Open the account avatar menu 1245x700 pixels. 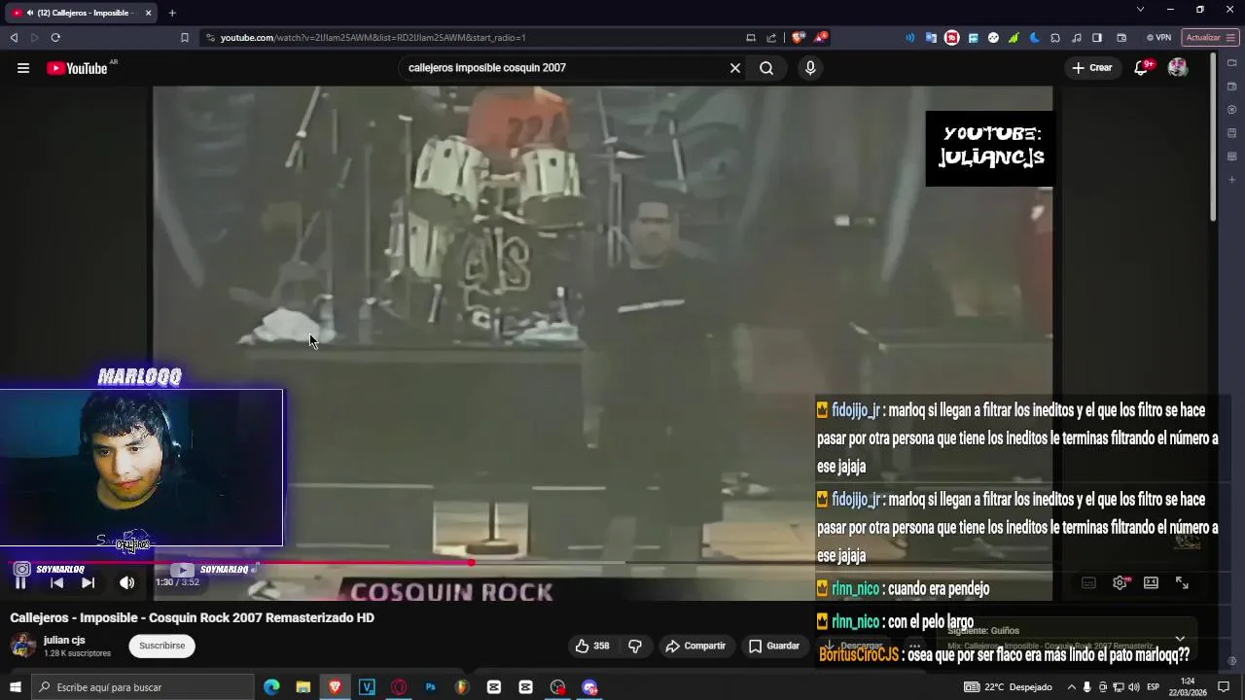(1178, 68)
